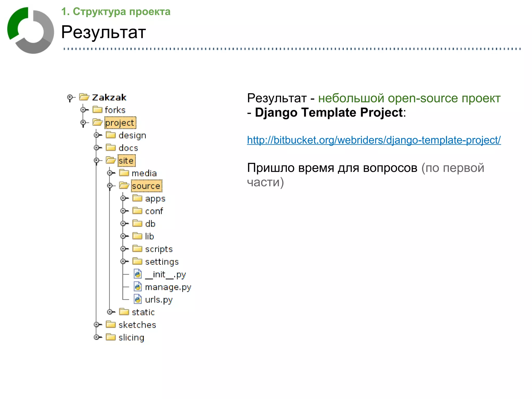Click the apps folder icon
Screen dimensions: 532x399
point(137,198)
